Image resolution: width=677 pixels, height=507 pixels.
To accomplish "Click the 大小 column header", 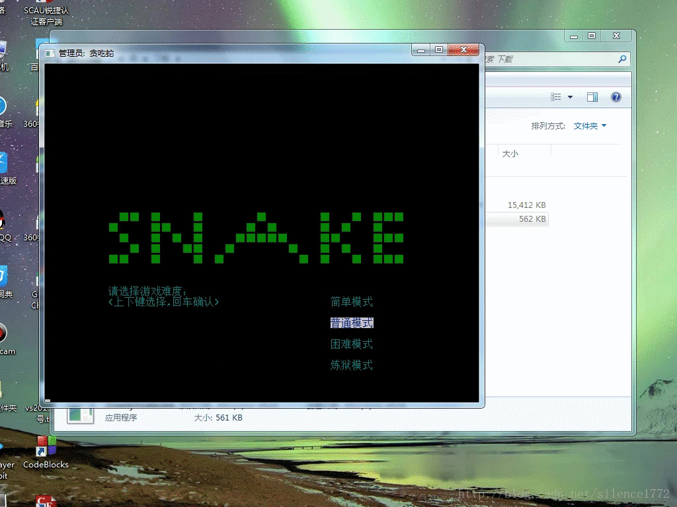I will [510, 153].
